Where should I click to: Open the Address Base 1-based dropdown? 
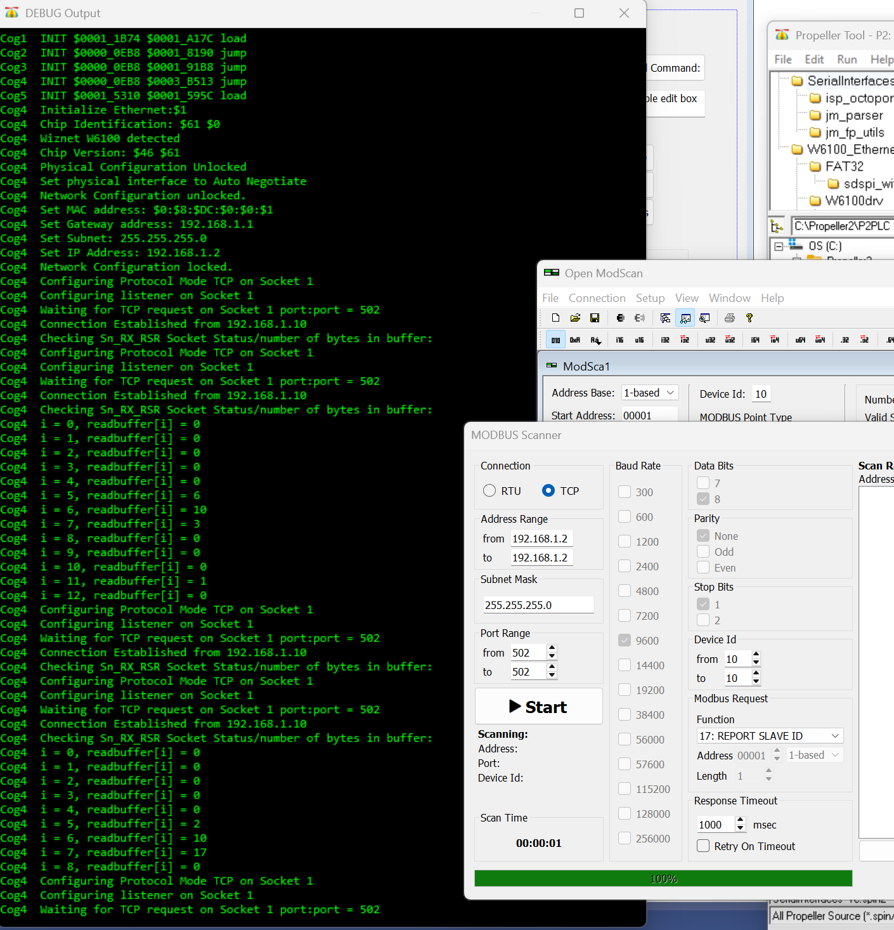pyautogui.click(x=650, y=393)
